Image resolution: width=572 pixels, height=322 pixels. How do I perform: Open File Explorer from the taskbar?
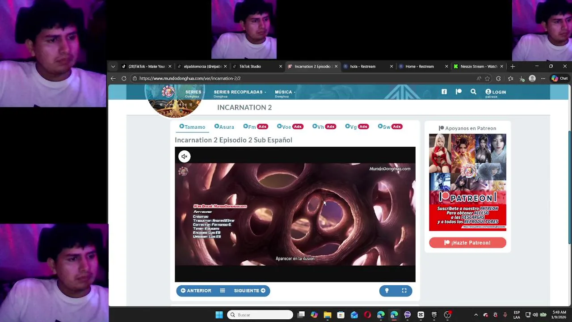point(328,315)
